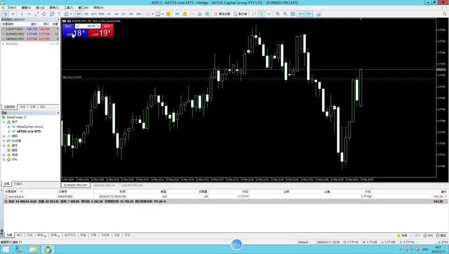Open the 历史 history tab

coord(30,235)
